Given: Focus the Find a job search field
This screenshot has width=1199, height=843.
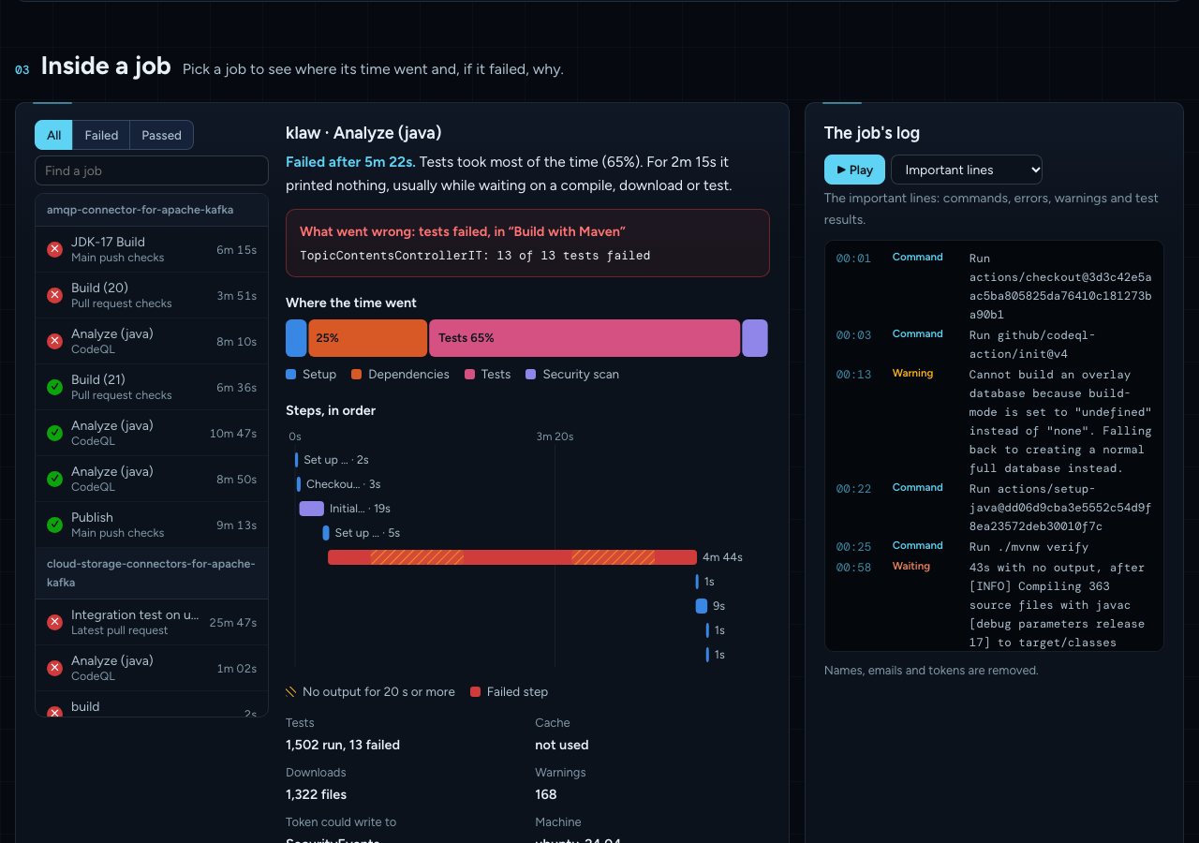Looking at the screenshot, I should click(152, 170).
